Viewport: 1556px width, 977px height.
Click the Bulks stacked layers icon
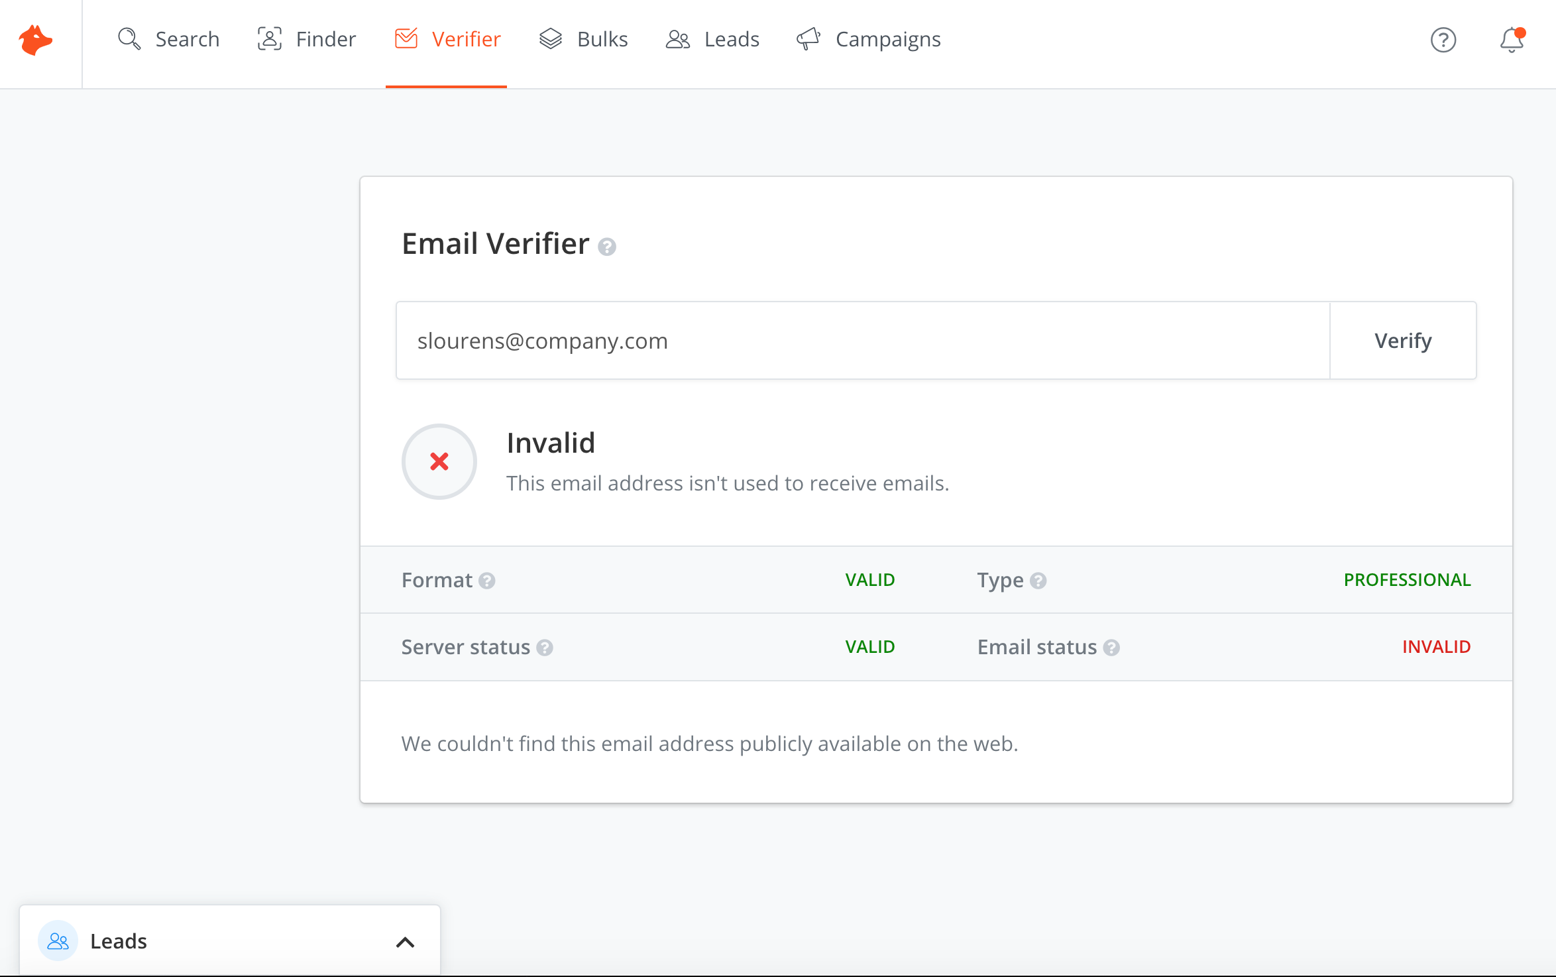pos(551,39)
